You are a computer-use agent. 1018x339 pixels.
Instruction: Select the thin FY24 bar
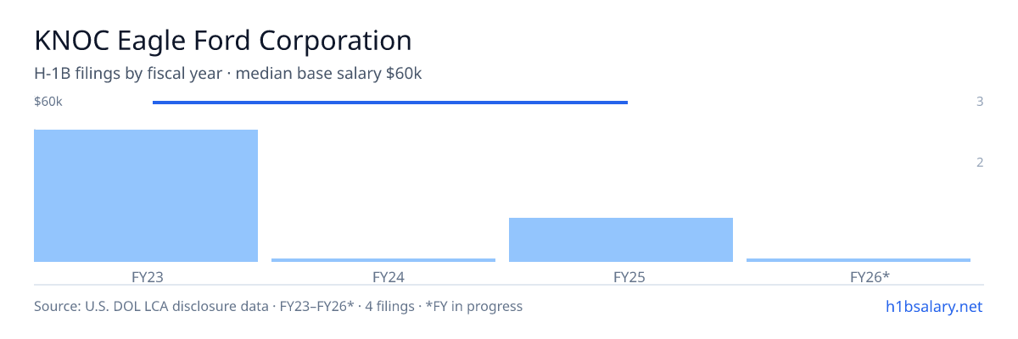(x=383, y=260)
